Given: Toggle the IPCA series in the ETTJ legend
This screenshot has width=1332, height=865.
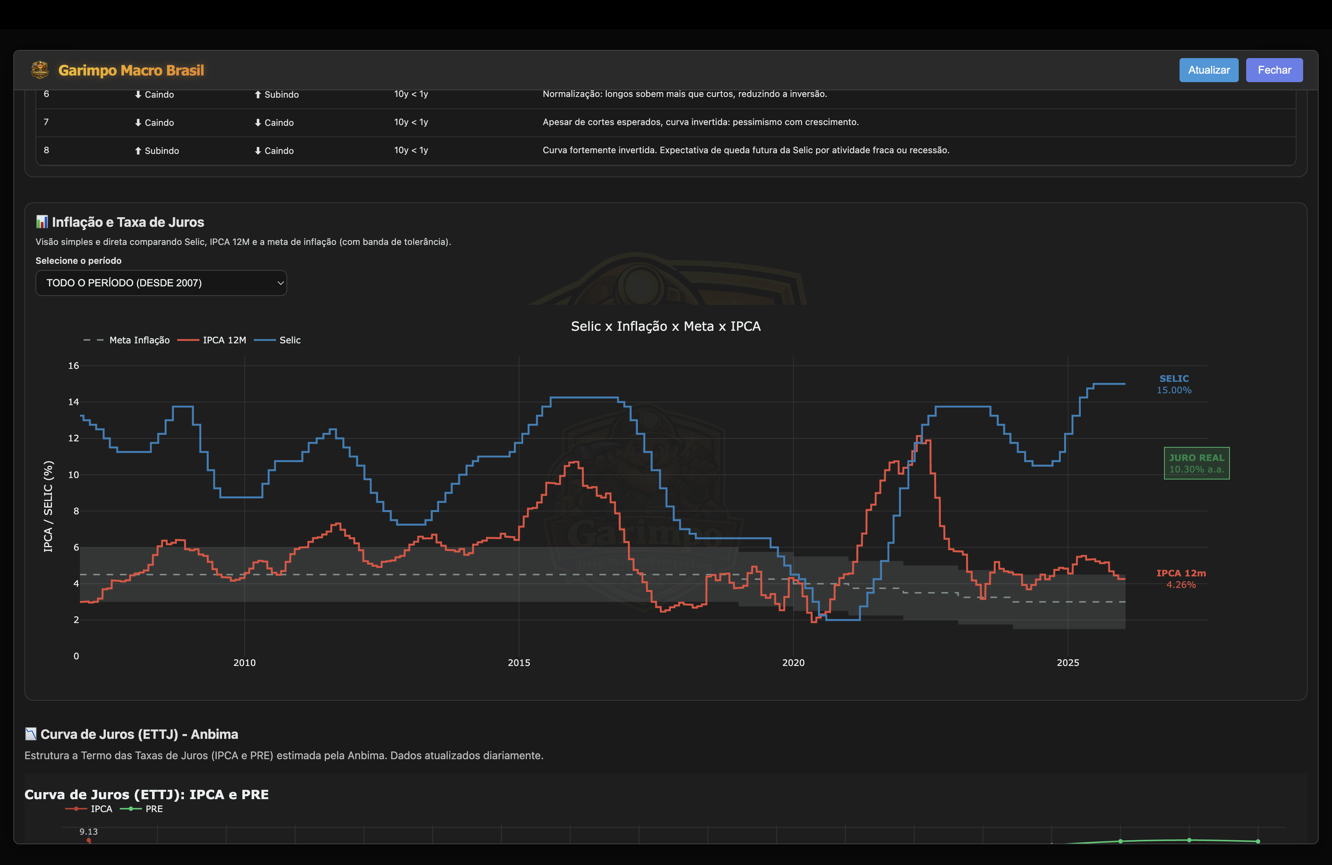Looking at the screenshot, I should (x=102, y=808).
